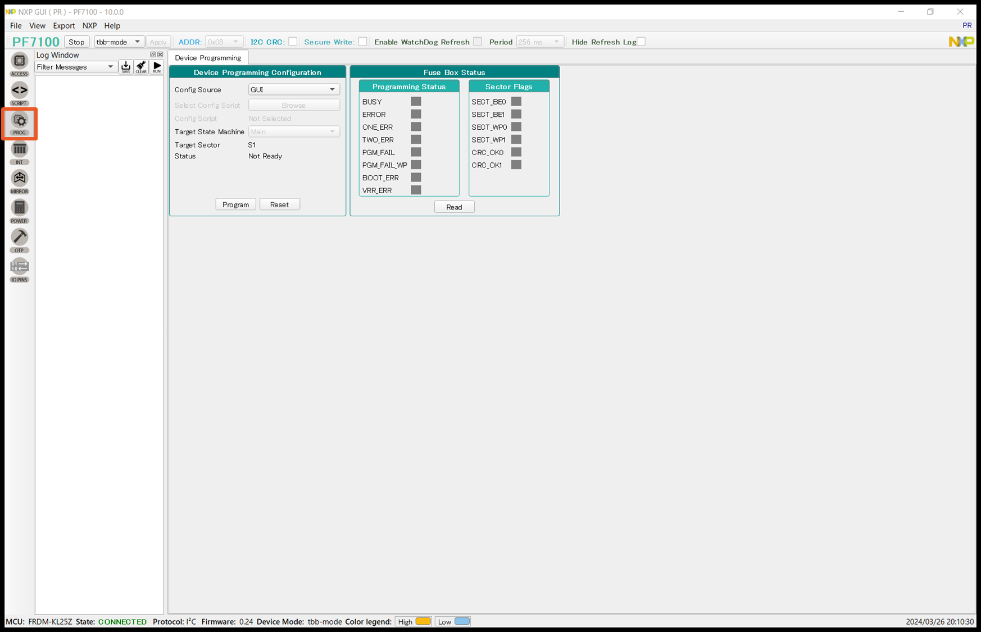981x632 pixels.
Task: Click the orange High color legend swatch
Action: click(423, 621)
